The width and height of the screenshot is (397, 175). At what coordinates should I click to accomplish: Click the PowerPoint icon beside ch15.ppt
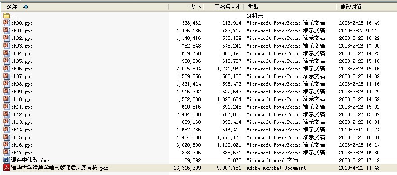point(7,137)
